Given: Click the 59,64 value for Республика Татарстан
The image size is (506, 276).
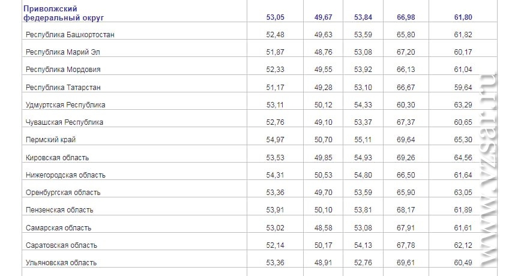Looking at the screenshot, I should 463,88.
